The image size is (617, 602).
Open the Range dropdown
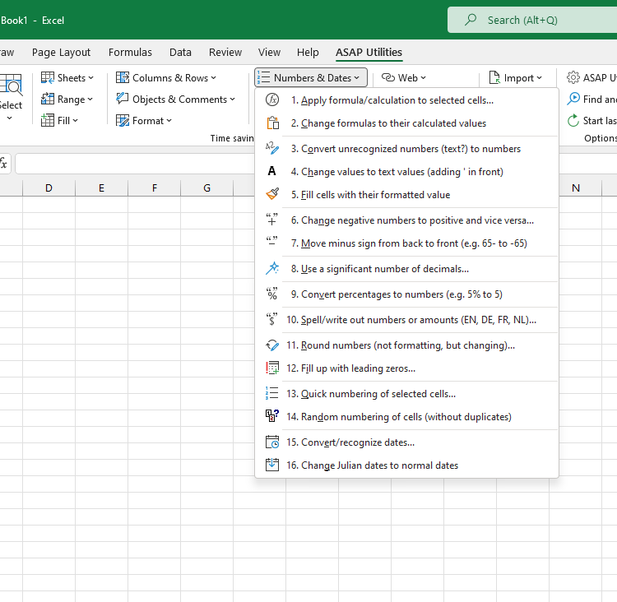click(x=67, y=100)
